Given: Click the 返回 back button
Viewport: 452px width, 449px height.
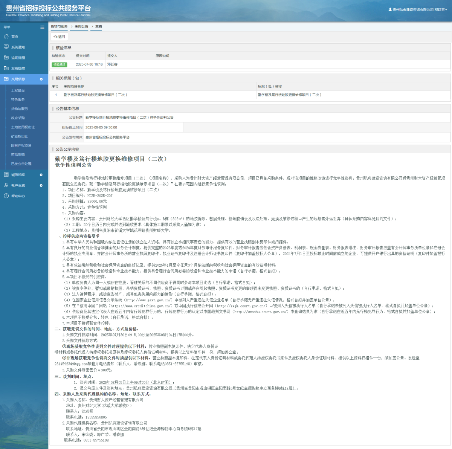Looking at the screenshot, I should [x=60, y=37].
